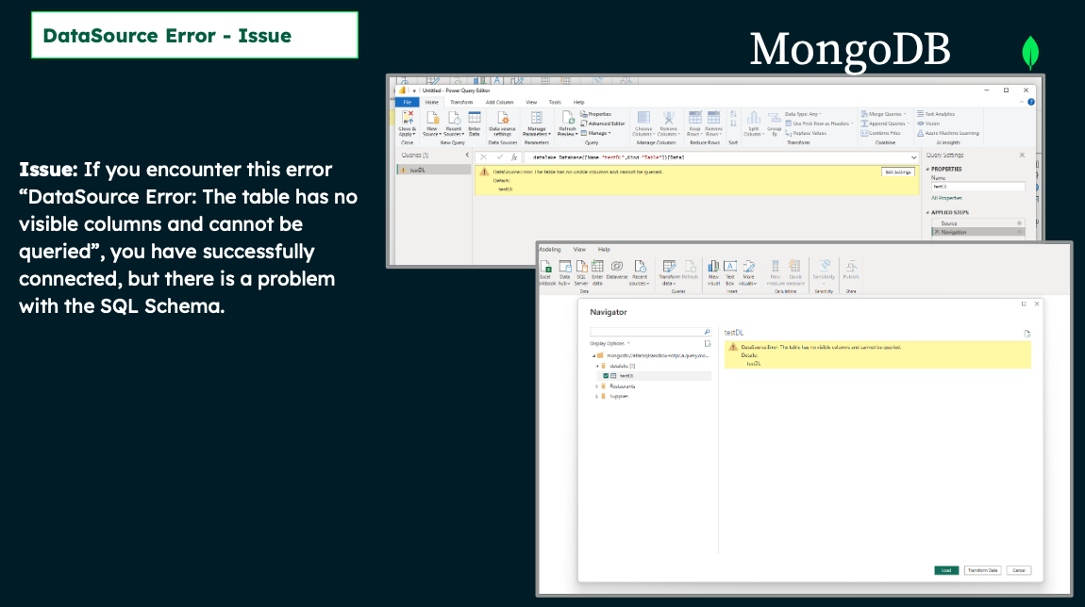Switch to the Add Column ribbon tab
Image resolution: width=1085 pixels, height=607 pixels.
(499, 102)
